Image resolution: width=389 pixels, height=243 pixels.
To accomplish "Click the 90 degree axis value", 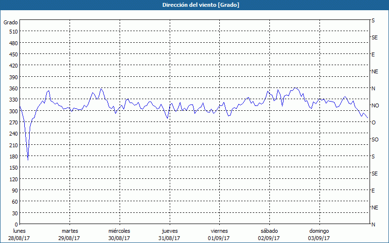I will [x=15, y=191].
